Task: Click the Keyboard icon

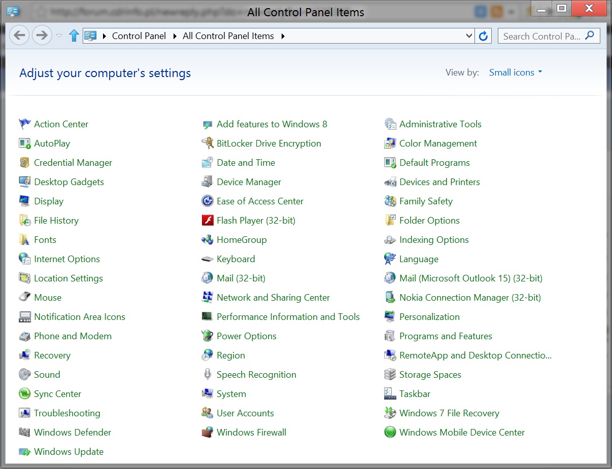Action: (207, 259)
